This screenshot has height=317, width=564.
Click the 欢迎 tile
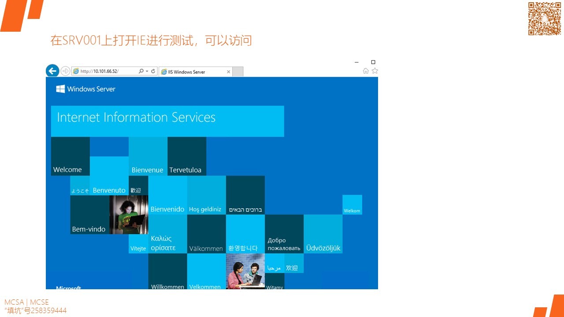[x=294, y=263]
